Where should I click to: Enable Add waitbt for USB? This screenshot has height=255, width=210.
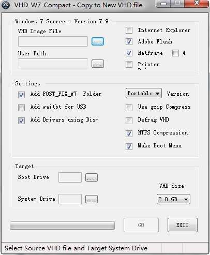(x=21, y=108)
